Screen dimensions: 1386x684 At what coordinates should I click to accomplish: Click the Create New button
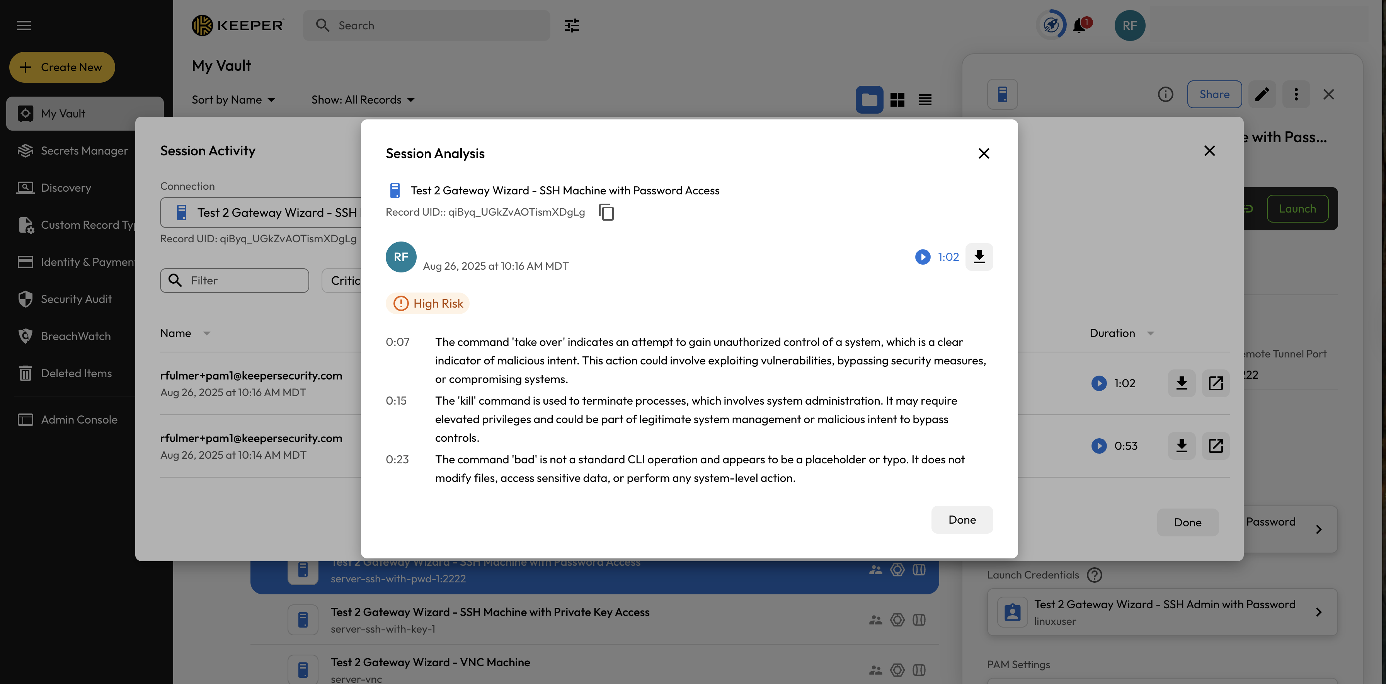pyautogui.click(x=62, y=67)
